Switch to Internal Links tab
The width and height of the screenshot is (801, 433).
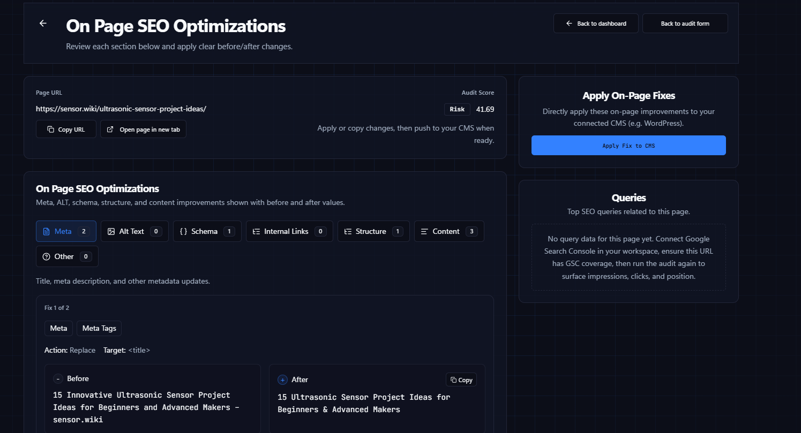pos(289,231)
